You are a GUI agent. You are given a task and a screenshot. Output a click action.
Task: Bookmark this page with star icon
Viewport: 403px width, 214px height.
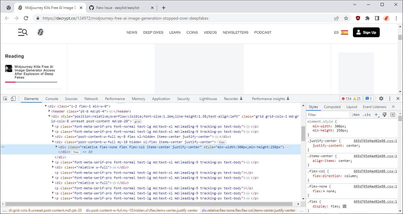(x=346, y=18)
